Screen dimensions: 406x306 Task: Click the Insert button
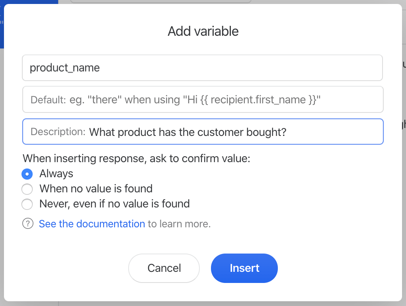click(x=244, y=268)
